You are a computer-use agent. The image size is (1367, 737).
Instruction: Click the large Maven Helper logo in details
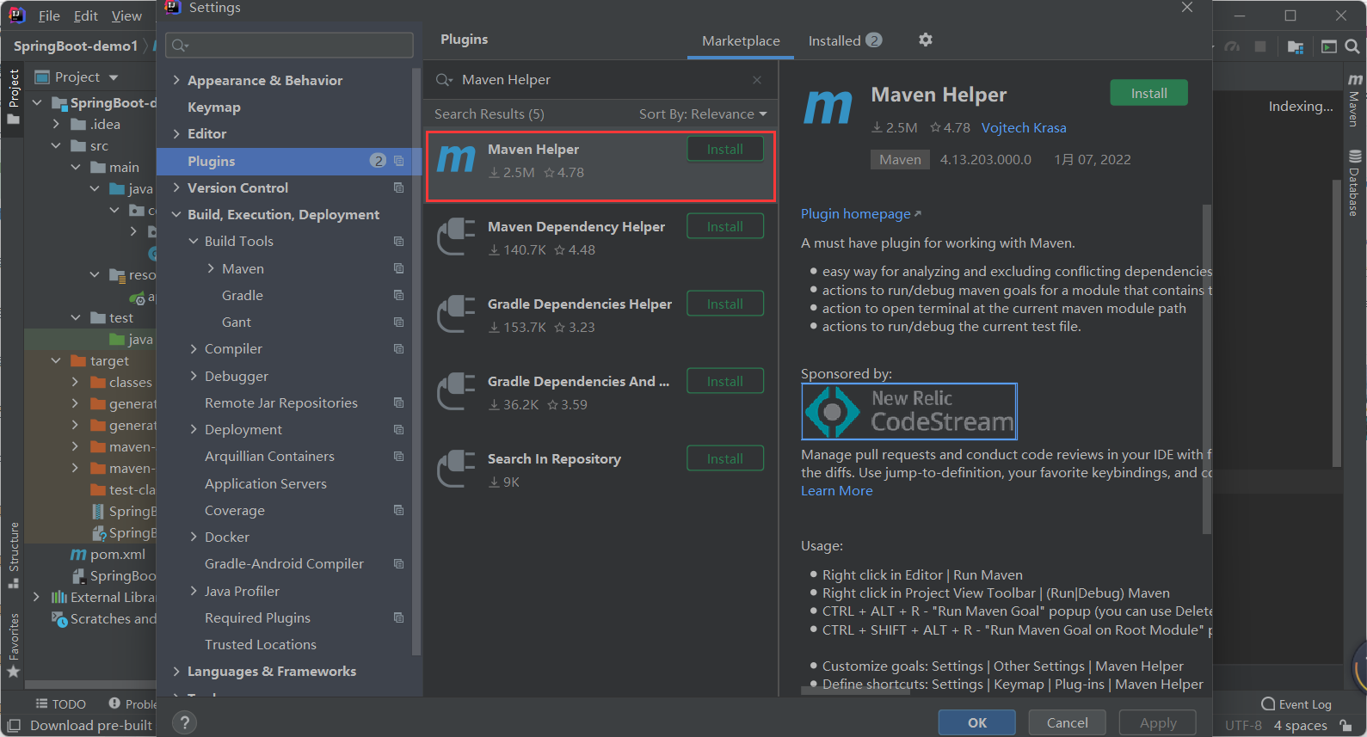[x=828, y=107]
